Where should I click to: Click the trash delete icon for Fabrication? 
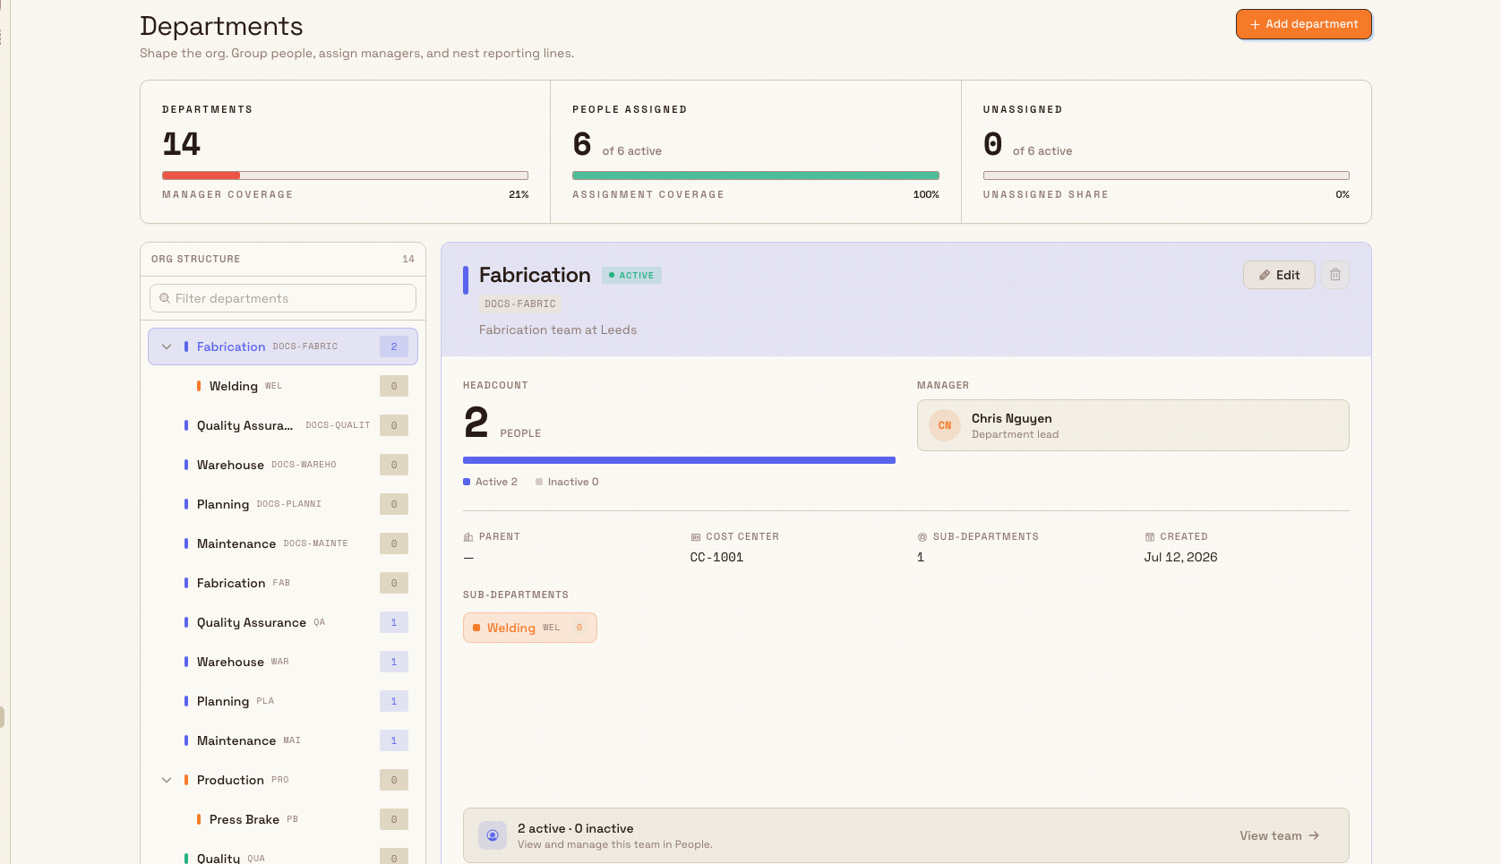[x=1334, y=275]
